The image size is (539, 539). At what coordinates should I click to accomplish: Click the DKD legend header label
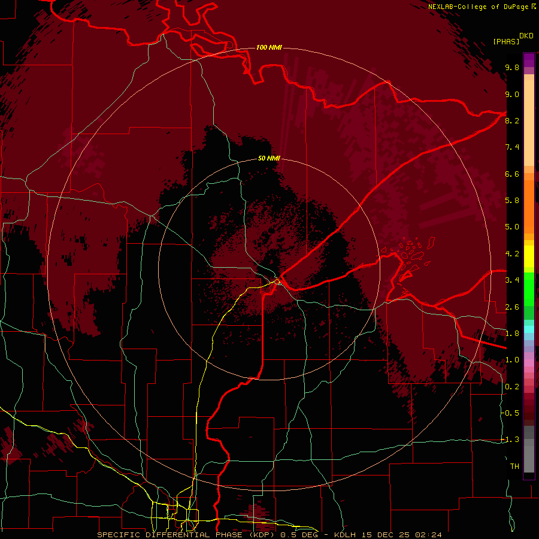click(x=526, y=36)
